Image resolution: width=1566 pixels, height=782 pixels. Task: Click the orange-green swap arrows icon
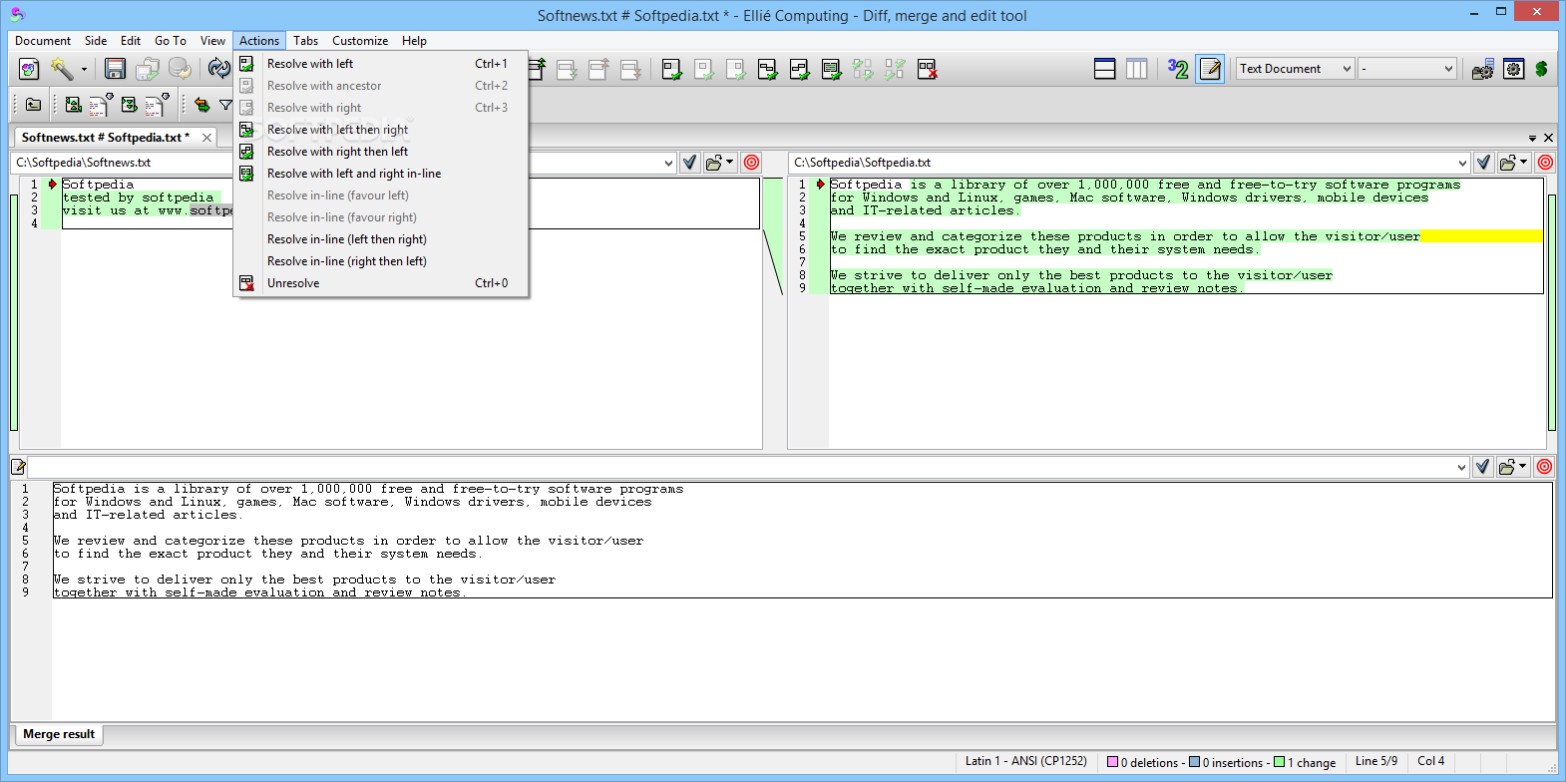[x=201, y=105]
